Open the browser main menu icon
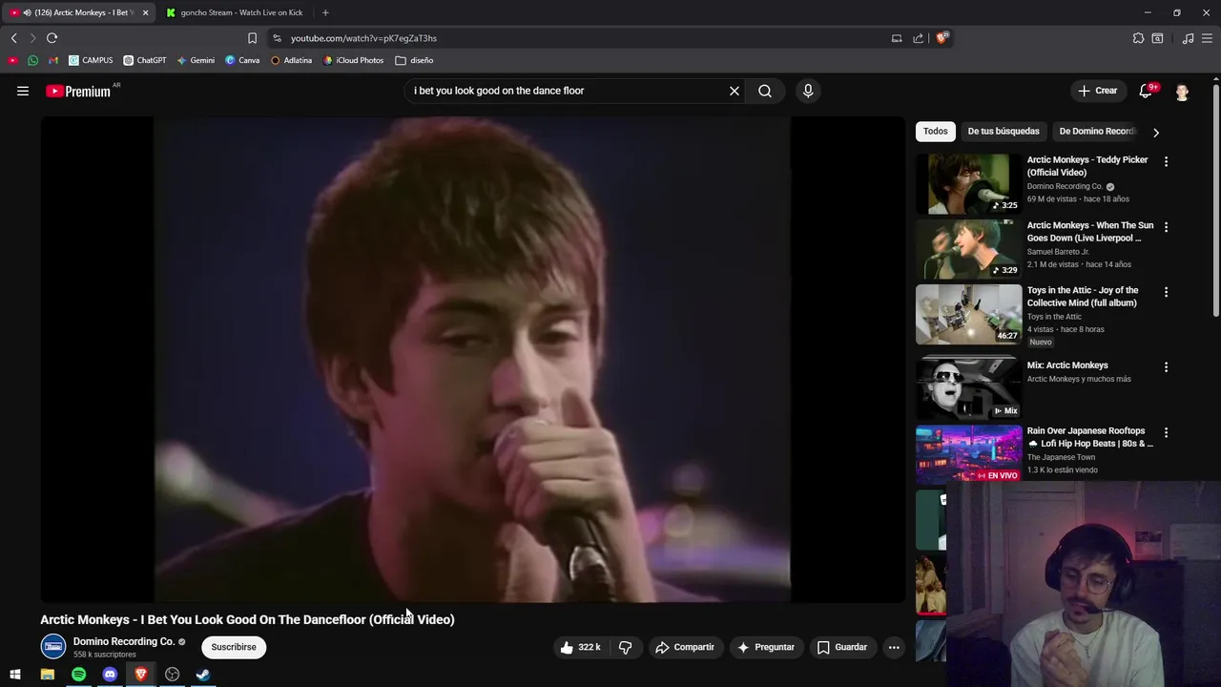The image size is (1221, 687). tap(1208, 38)
